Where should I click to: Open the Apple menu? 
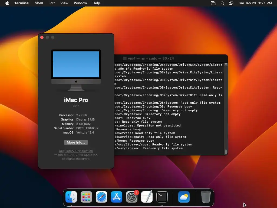pos(7,3)
